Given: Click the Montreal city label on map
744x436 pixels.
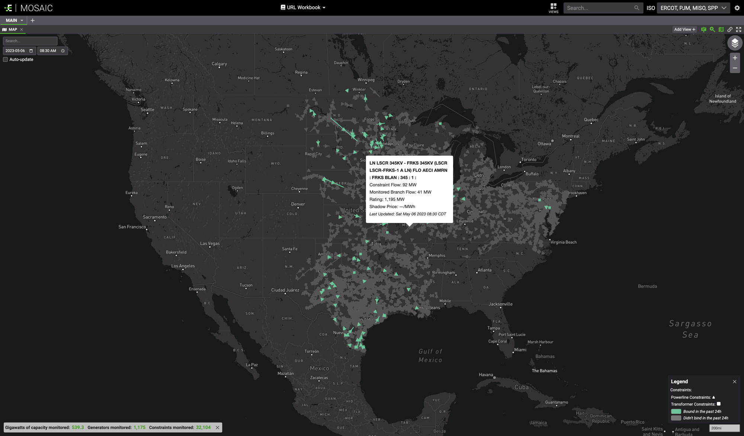Looking at the screenshot, I should point(571,136).
